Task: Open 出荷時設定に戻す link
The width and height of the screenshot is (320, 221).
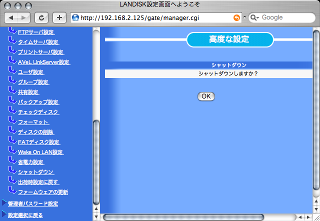Action: tap(38, 182)
